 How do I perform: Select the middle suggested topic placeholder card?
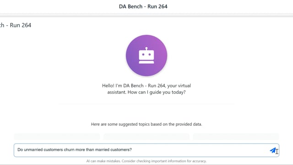(146, 137)
